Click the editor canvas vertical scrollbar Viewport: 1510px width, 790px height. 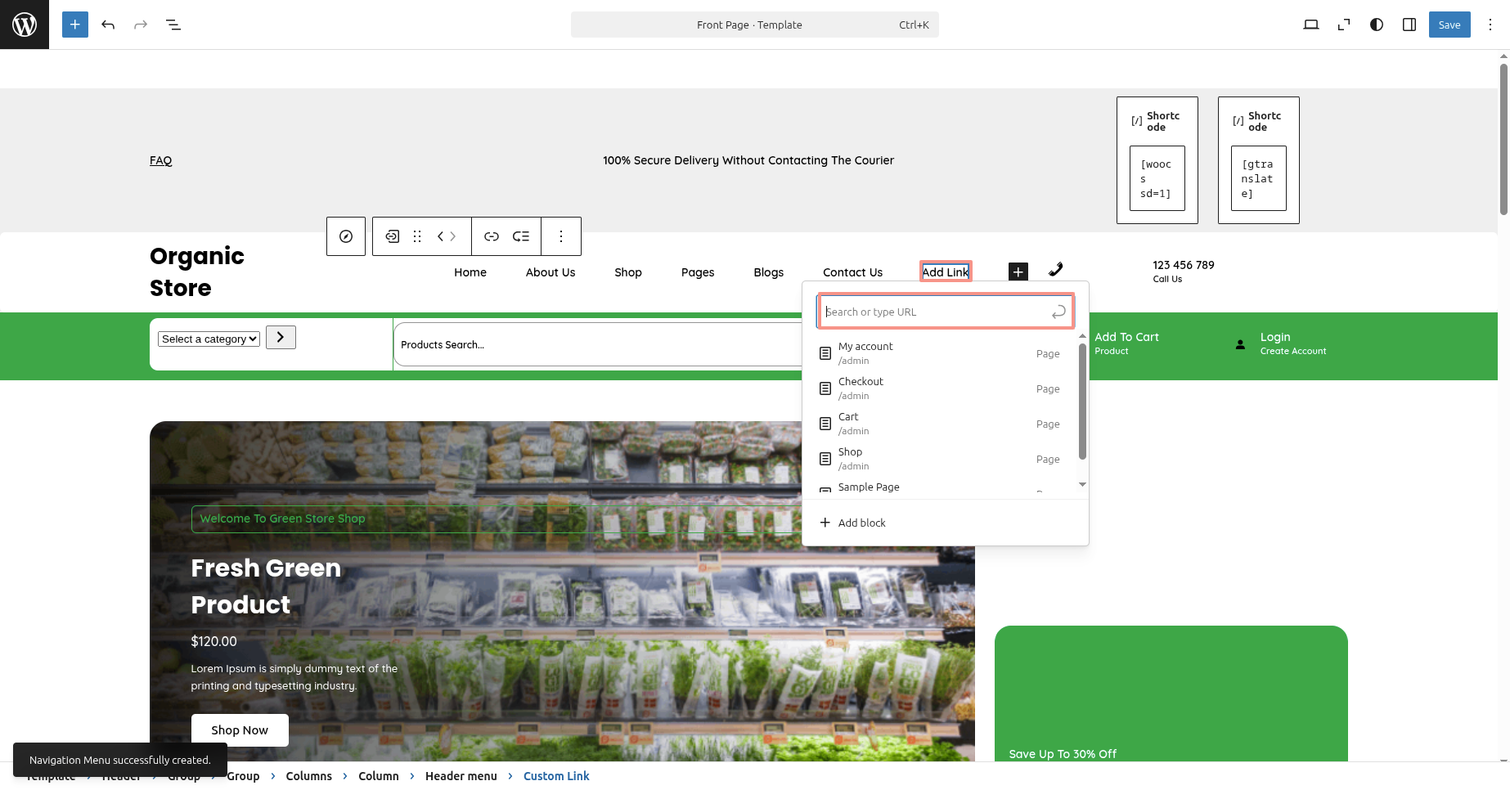(x=1503, y=139)
